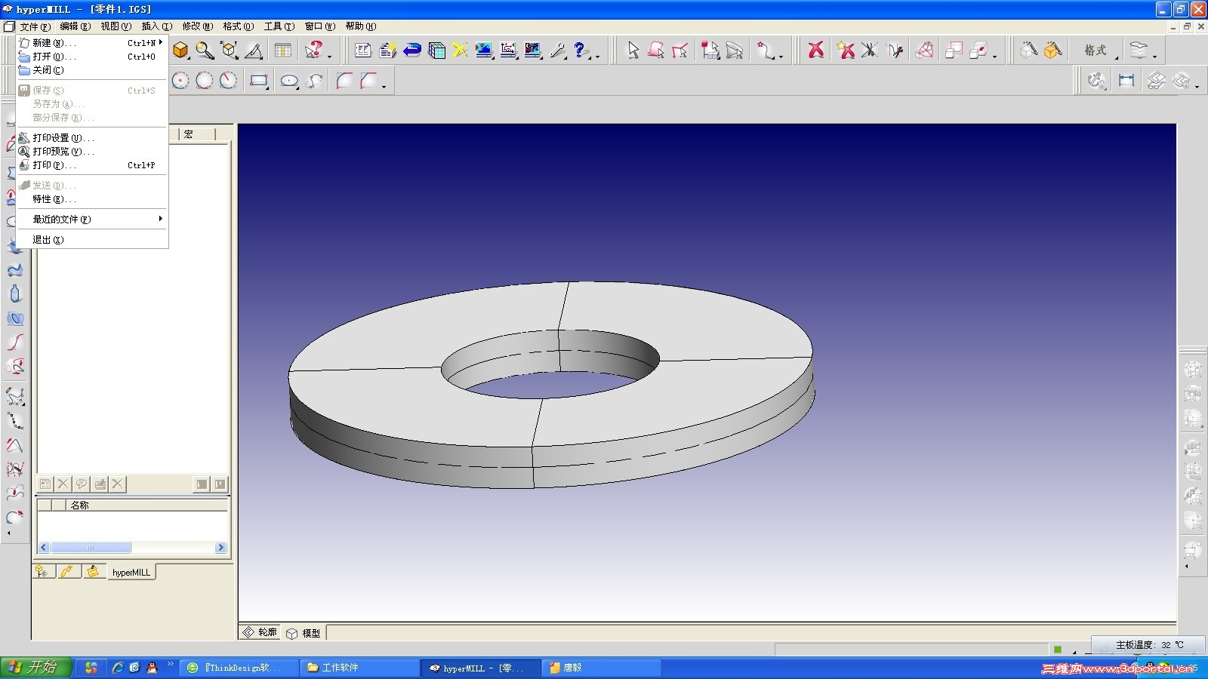The height and width of the screenshot is (679, 1208).
Task: Choose 打印预览 from the File menu
Action: [91, 152]
